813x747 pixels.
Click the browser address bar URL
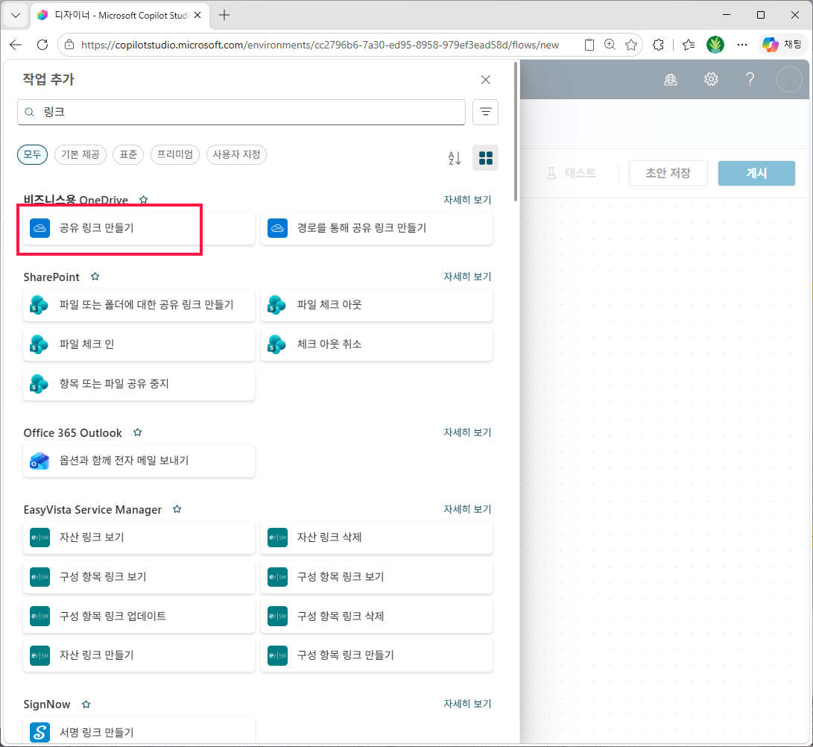pos(320,45)
